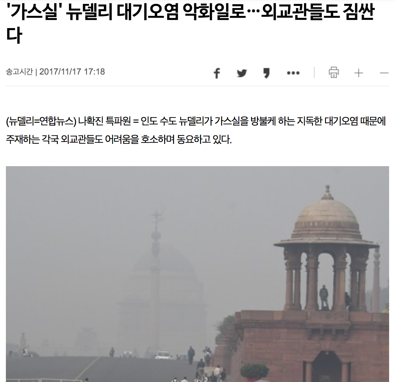Click the man standing under the pavilion
This screenshot has height=382, width=395.
click(324, 297)
